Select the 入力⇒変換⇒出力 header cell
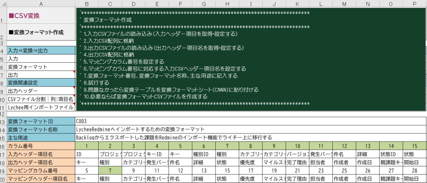This screenshot has height=183, width=427. 41,51
